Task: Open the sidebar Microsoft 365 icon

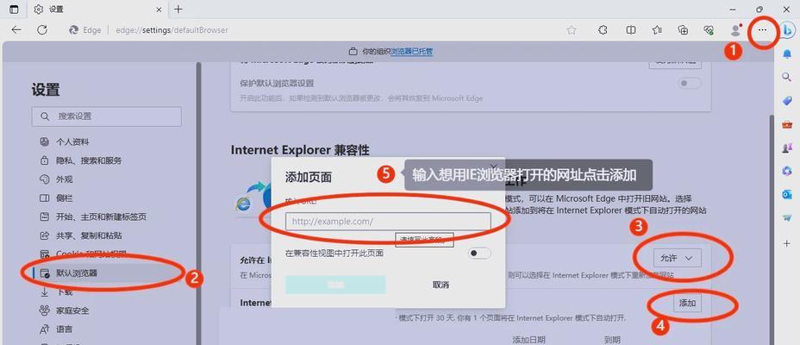Action: pyautogui.click(x=787, y=171)
